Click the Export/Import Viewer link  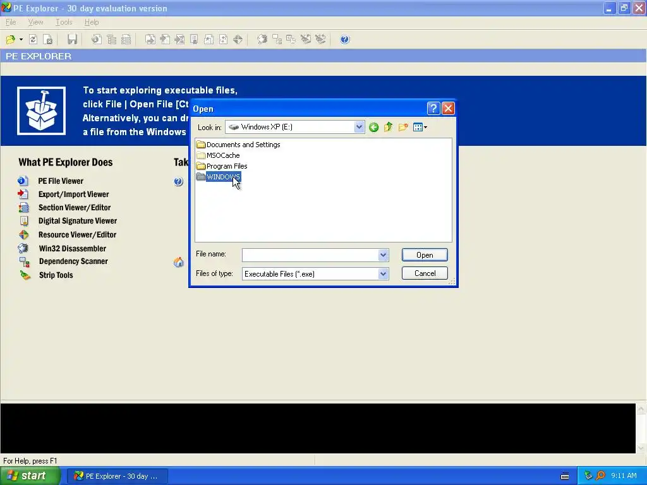pos(73,195)
